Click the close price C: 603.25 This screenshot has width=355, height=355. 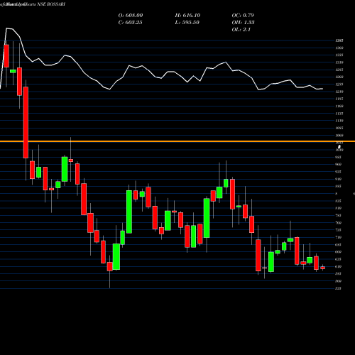click(x=130, y=23)
